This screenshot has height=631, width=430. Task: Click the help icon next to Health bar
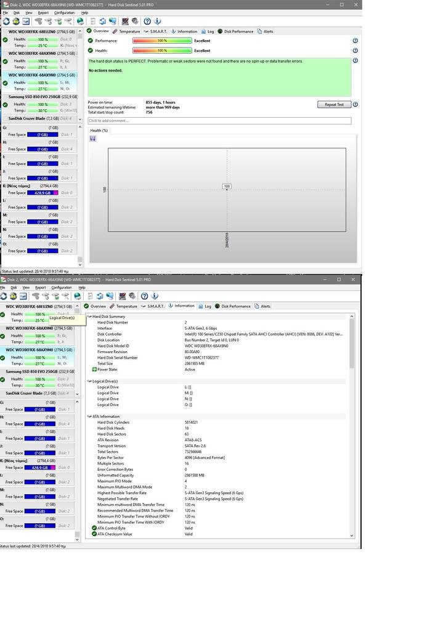[x=355, y=51]
